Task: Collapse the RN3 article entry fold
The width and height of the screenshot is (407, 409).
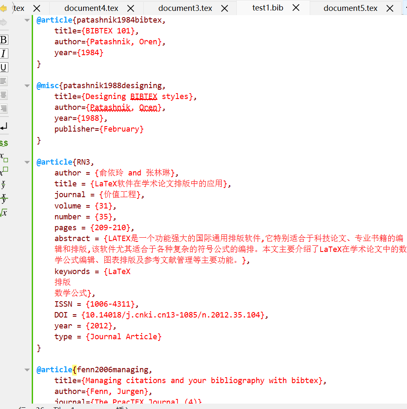Action: pos(27,162)
